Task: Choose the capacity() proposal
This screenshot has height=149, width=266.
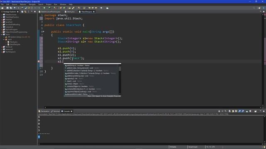Action: point(91,79)
